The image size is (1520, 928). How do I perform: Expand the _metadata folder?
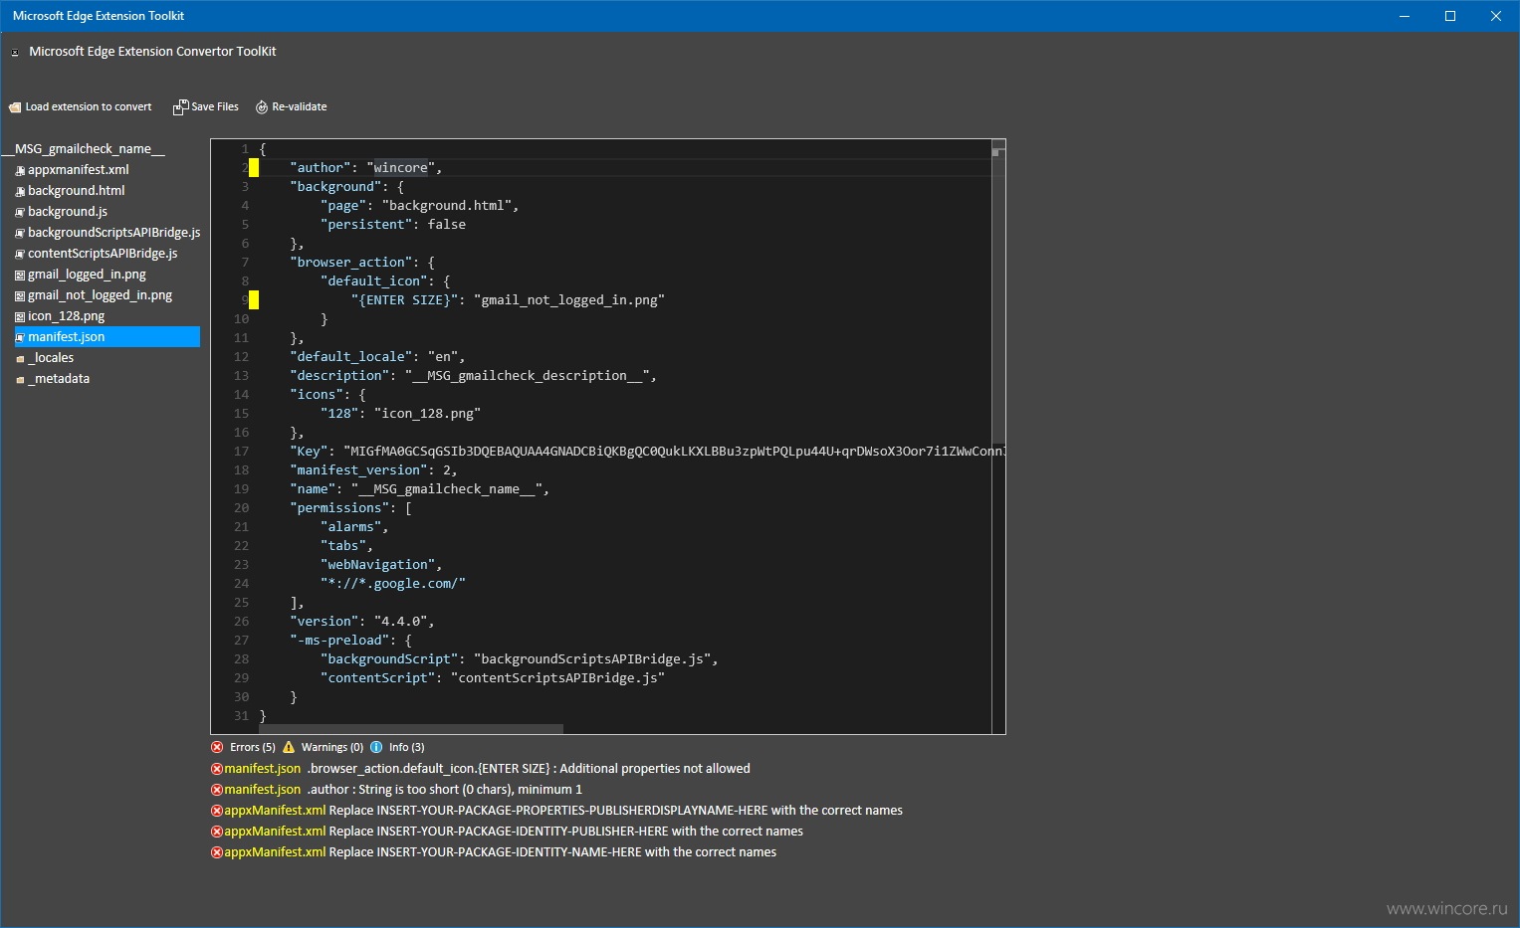click(x=59, y=379)
